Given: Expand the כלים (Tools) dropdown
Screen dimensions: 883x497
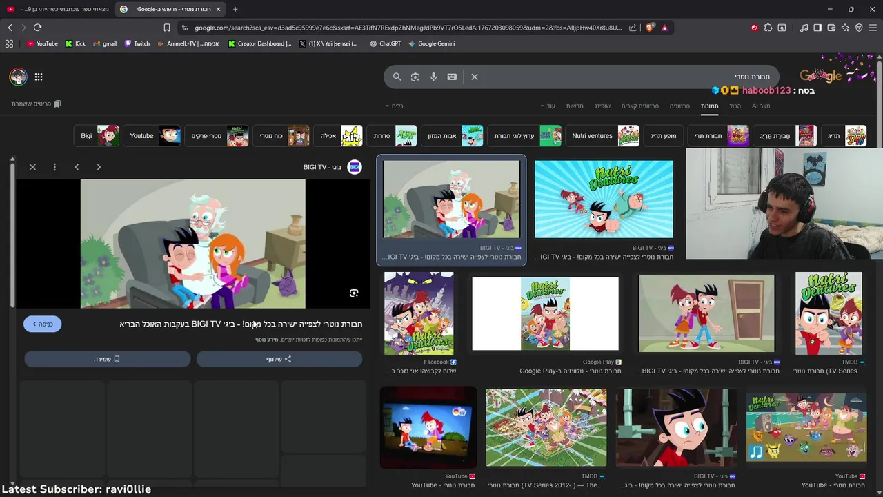Looking at the screenshot, I should (x=395, y=106).
